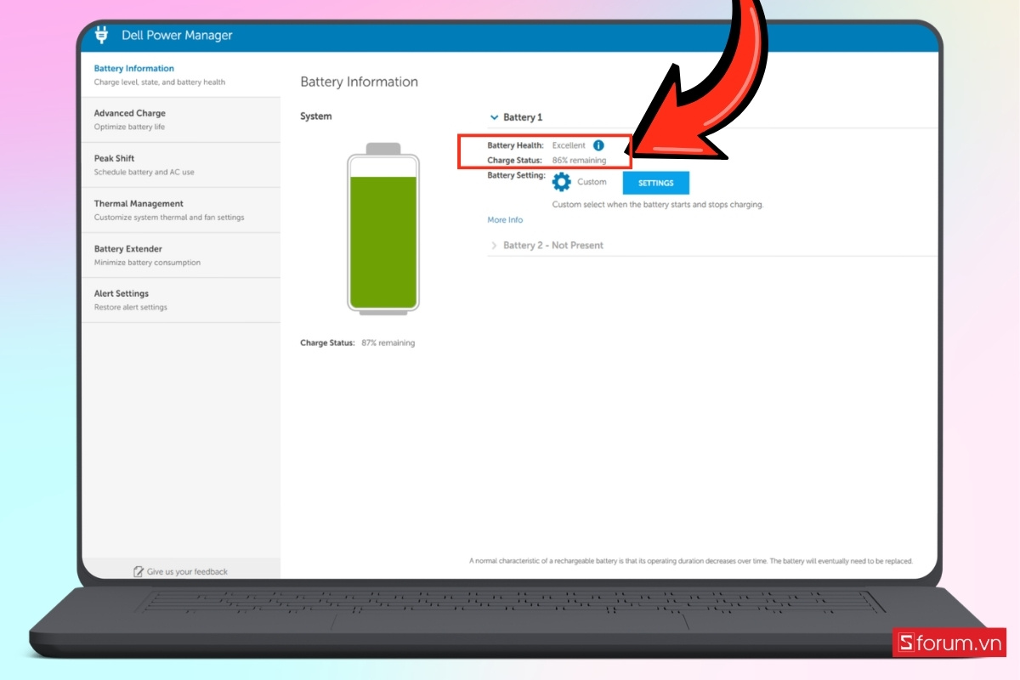The image size is (1020, 680).
Task: Click Customize system thermal and fan settings text
Action: 169,217
